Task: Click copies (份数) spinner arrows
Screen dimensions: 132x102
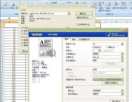Action: (x=99, y=51)
